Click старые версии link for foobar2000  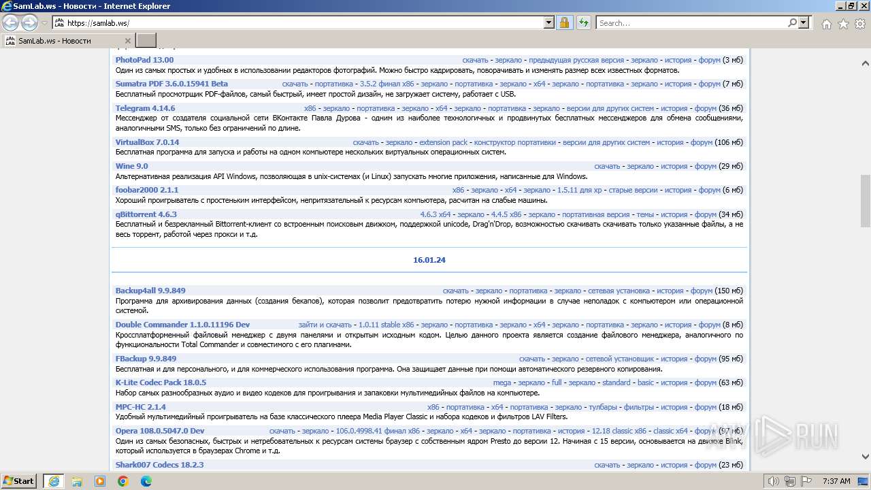pyautogui.click(x=633, y=190)
